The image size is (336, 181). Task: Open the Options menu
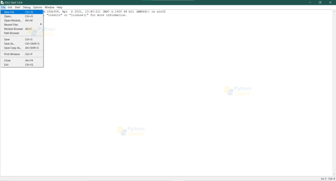(38, 7)
